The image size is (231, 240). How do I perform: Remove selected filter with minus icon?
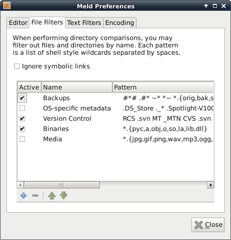click(x=35, y=196)
